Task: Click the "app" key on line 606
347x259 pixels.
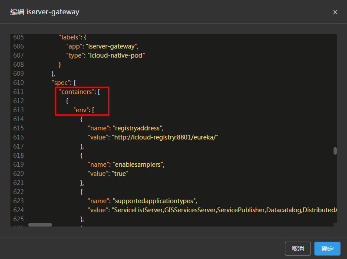Action: click(x=74, y=46)
